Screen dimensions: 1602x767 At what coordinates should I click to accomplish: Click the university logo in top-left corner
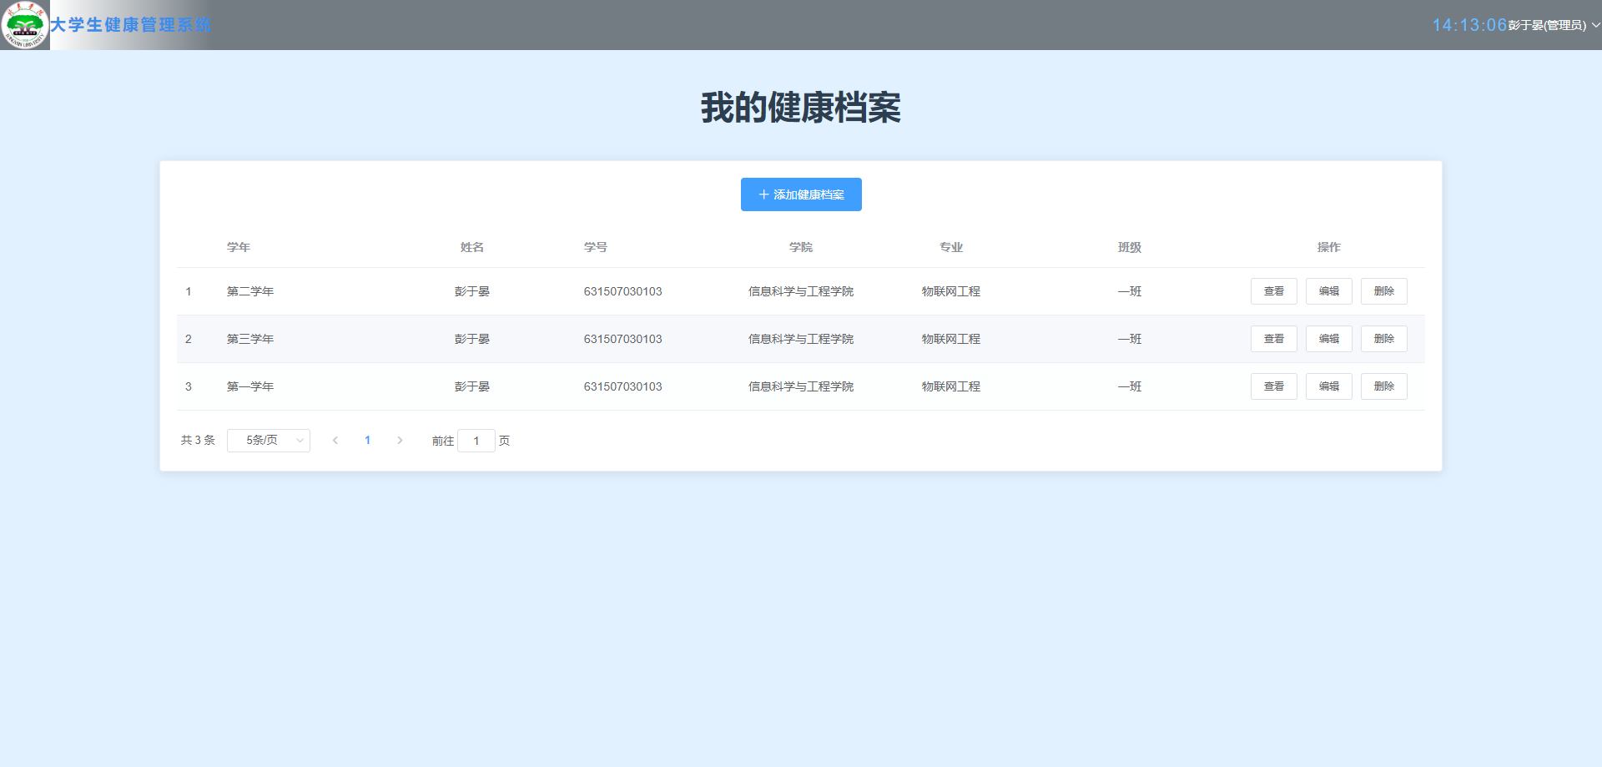(24, 24)
